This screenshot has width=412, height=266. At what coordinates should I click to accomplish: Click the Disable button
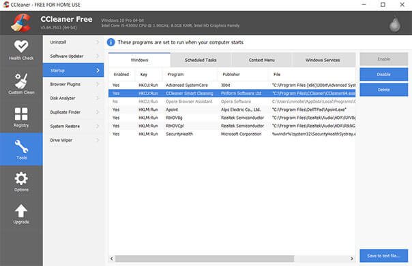point(383,74)
